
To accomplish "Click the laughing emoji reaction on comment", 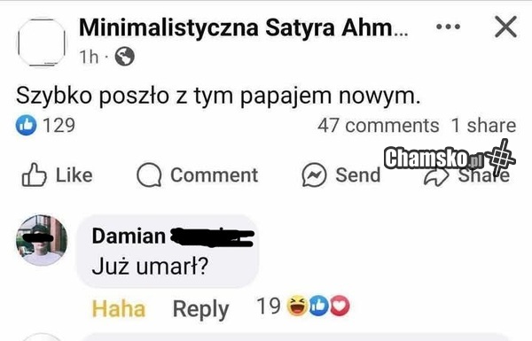I will coord(297,306).
